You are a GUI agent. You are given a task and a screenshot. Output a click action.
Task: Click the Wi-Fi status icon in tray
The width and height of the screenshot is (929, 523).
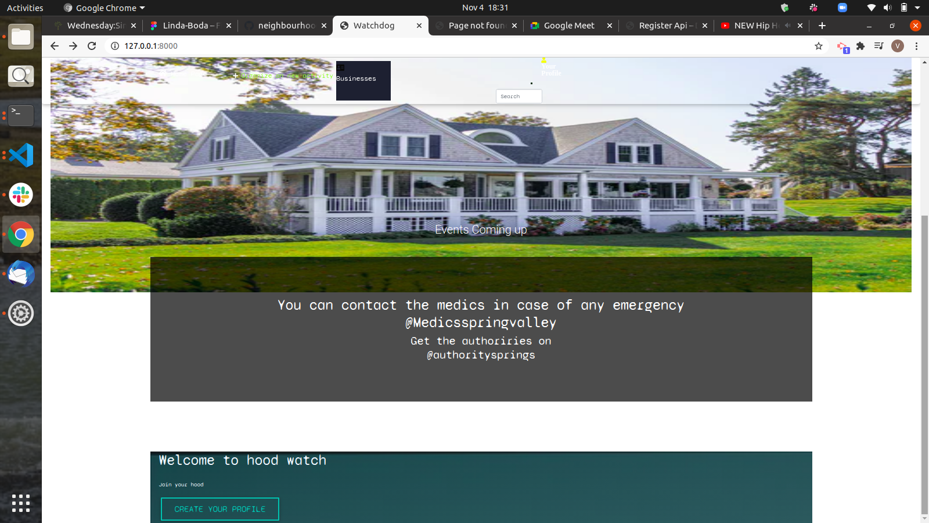click(871, 8)
